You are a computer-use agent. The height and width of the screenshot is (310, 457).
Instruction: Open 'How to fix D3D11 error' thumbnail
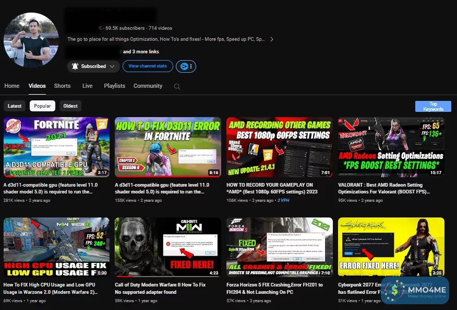click(168, 147)
